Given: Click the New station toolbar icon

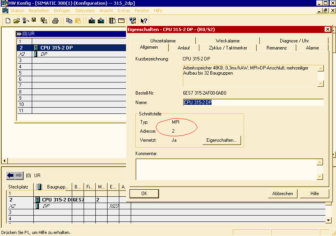Looking at the screenshot, I should 8,21.
